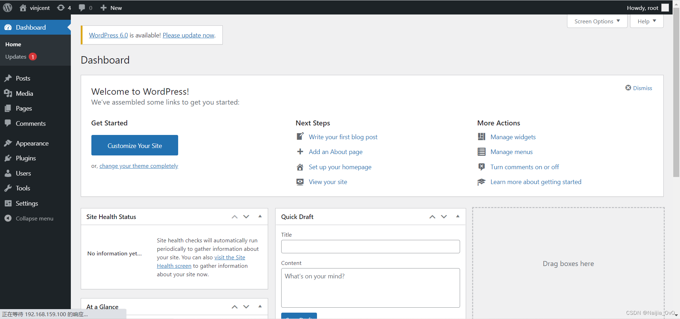This screenshot has height=319, width=680.
Task: Open the vinjcent site home icon
Action: tap(23, 8)
